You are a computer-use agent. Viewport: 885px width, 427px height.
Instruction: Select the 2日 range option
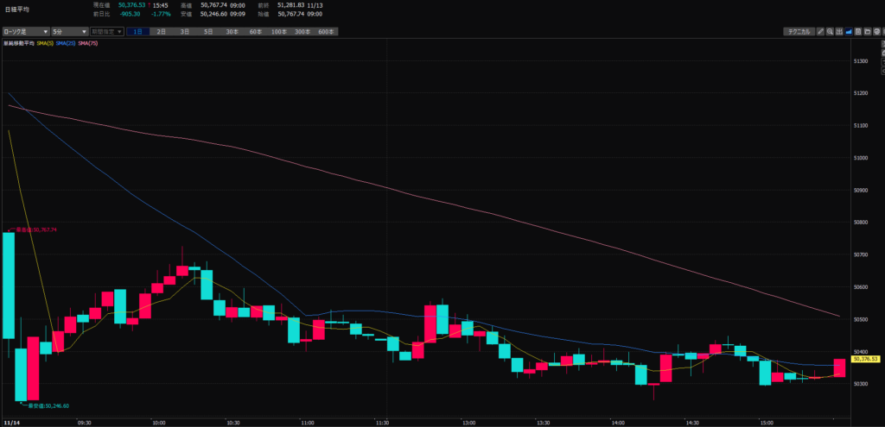pos(162,32)
